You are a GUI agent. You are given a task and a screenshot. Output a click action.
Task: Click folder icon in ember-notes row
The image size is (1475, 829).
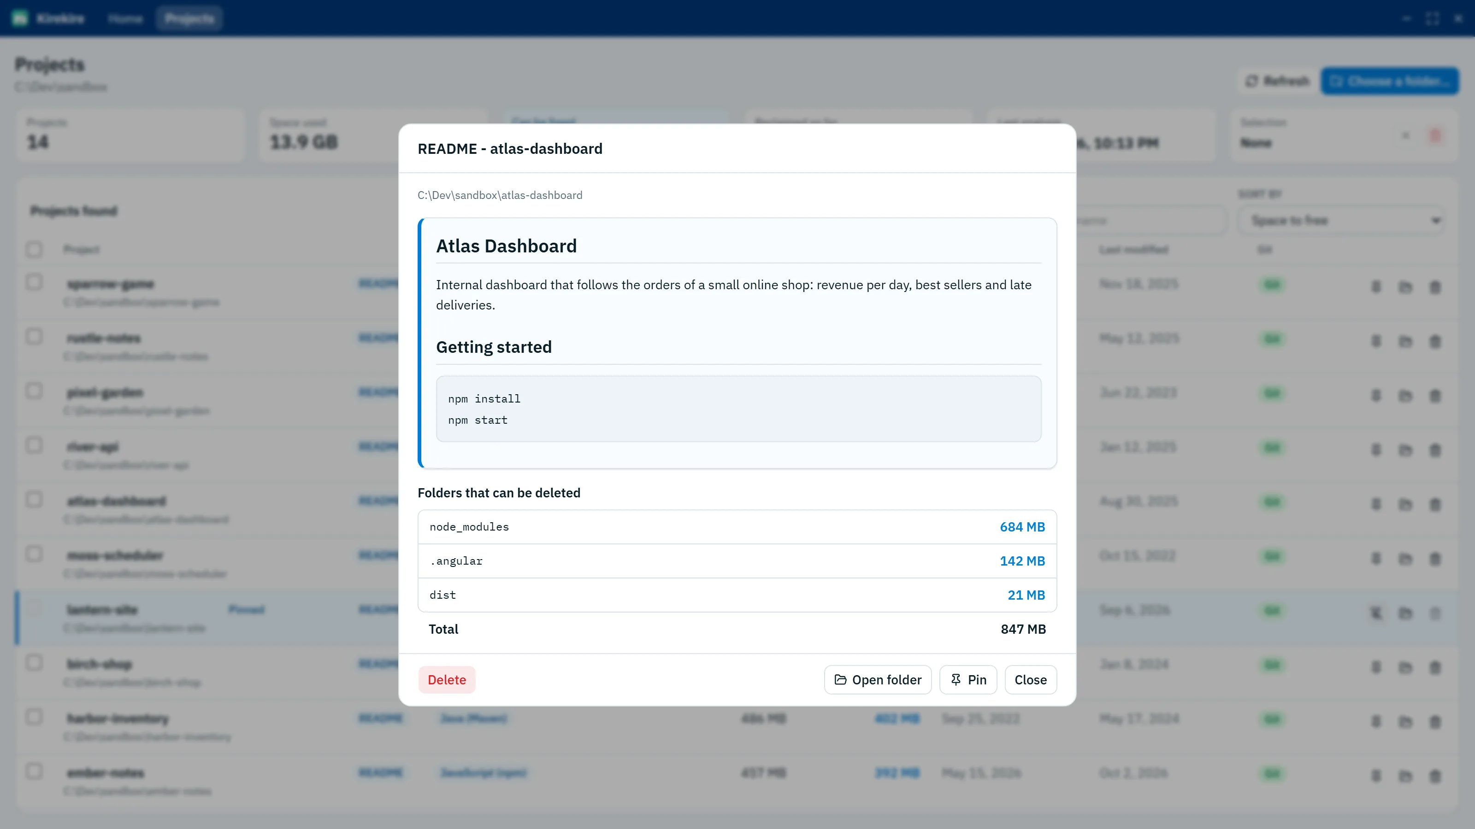coord(1405,776)
